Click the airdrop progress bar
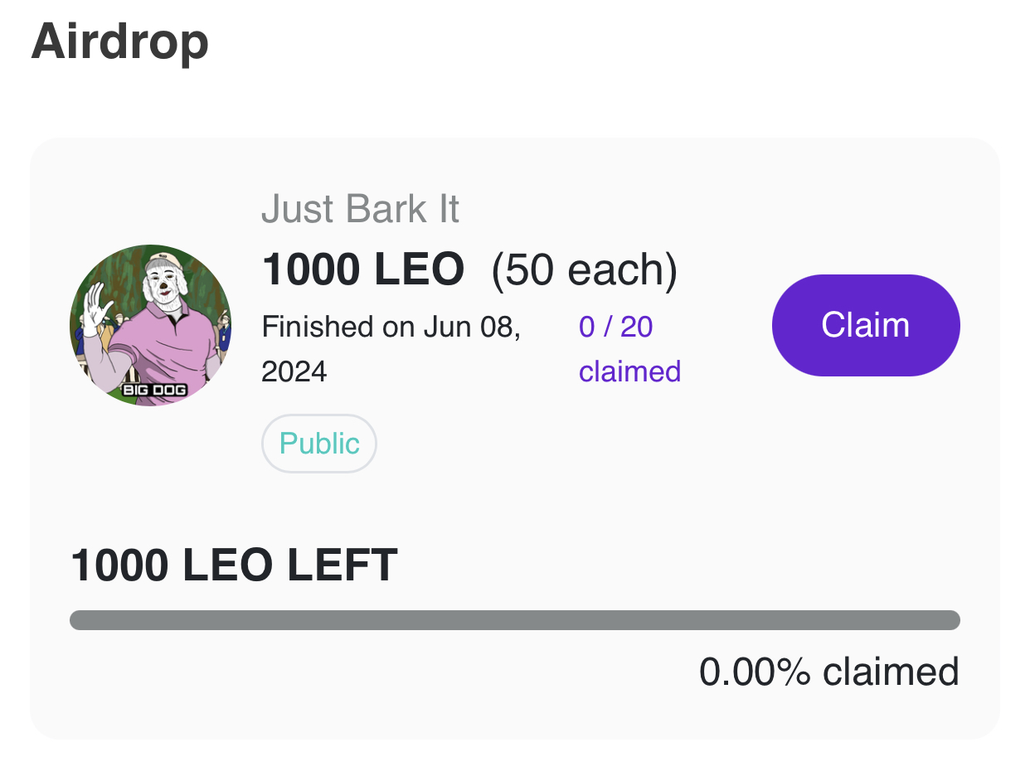The image size is (1030, 757). pyautogui.click(x=514, y=620)
